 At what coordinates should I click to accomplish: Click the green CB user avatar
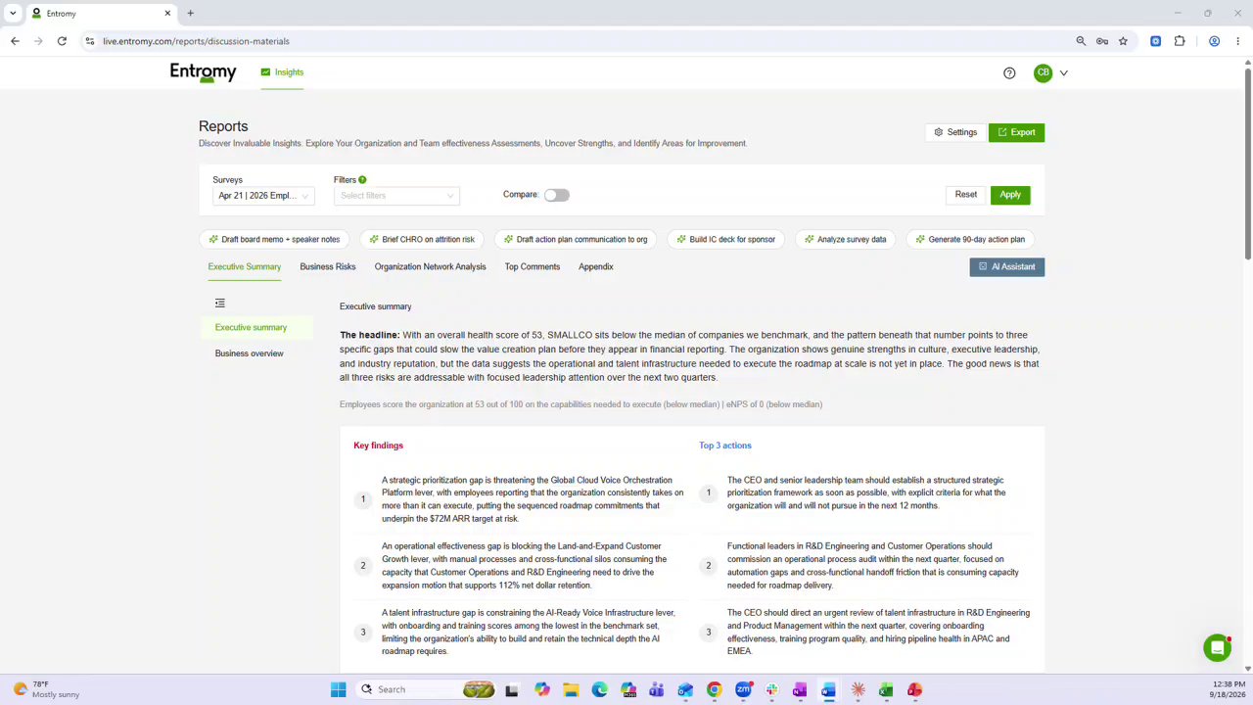(x=1043, y=72)
